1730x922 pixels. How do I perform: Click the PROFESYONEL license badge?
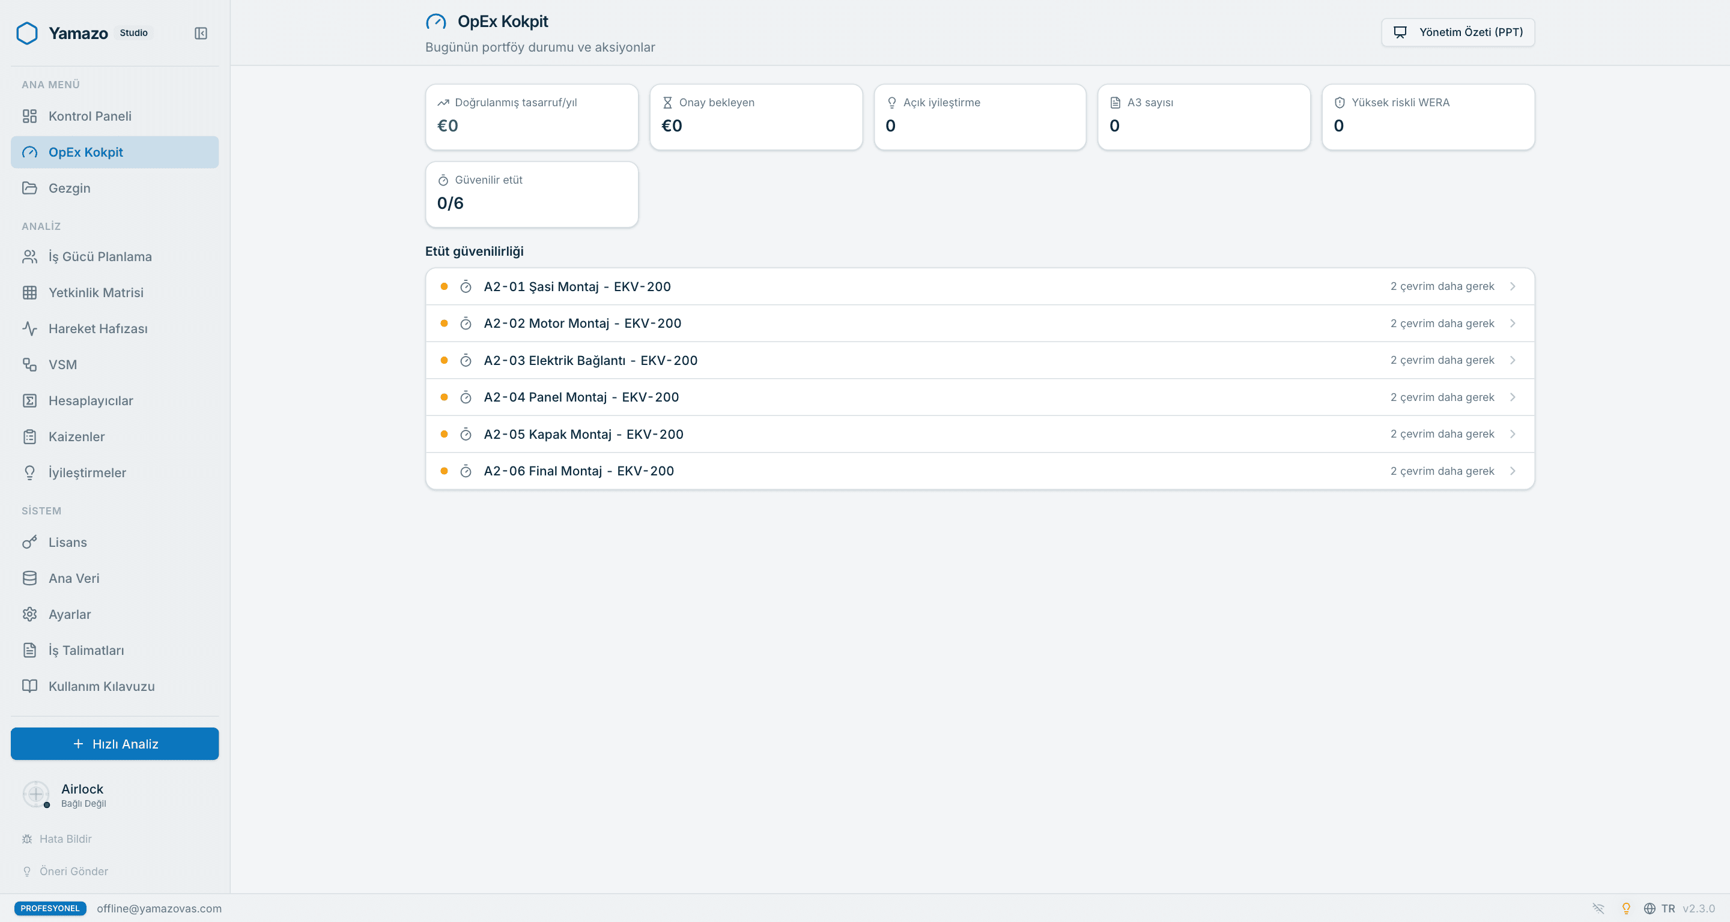[x=50, y=909]
